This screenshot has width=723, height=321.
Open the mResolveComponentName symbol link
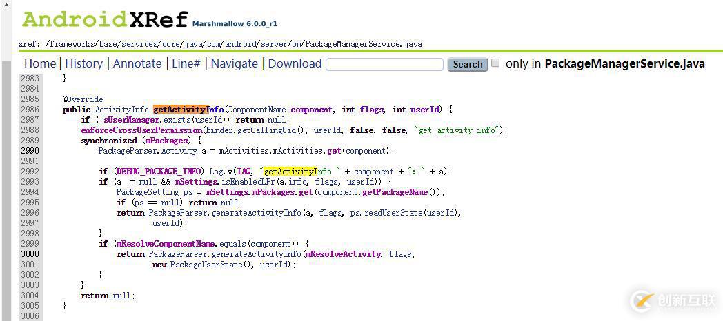[x=165, y=244]
